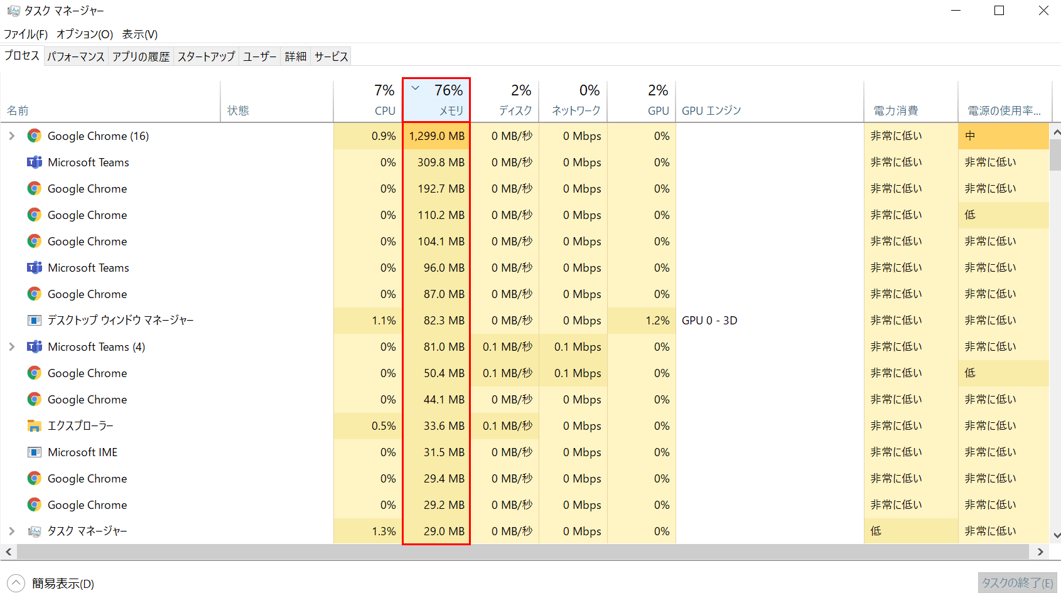Select the Microsoft IME process name
1061x603 pixels.
coord(82,452)
